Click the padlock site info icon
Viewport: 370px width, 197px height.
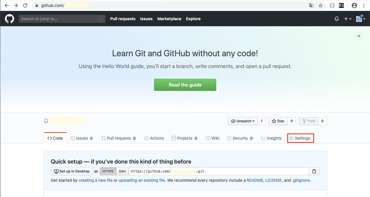point(37,5)
